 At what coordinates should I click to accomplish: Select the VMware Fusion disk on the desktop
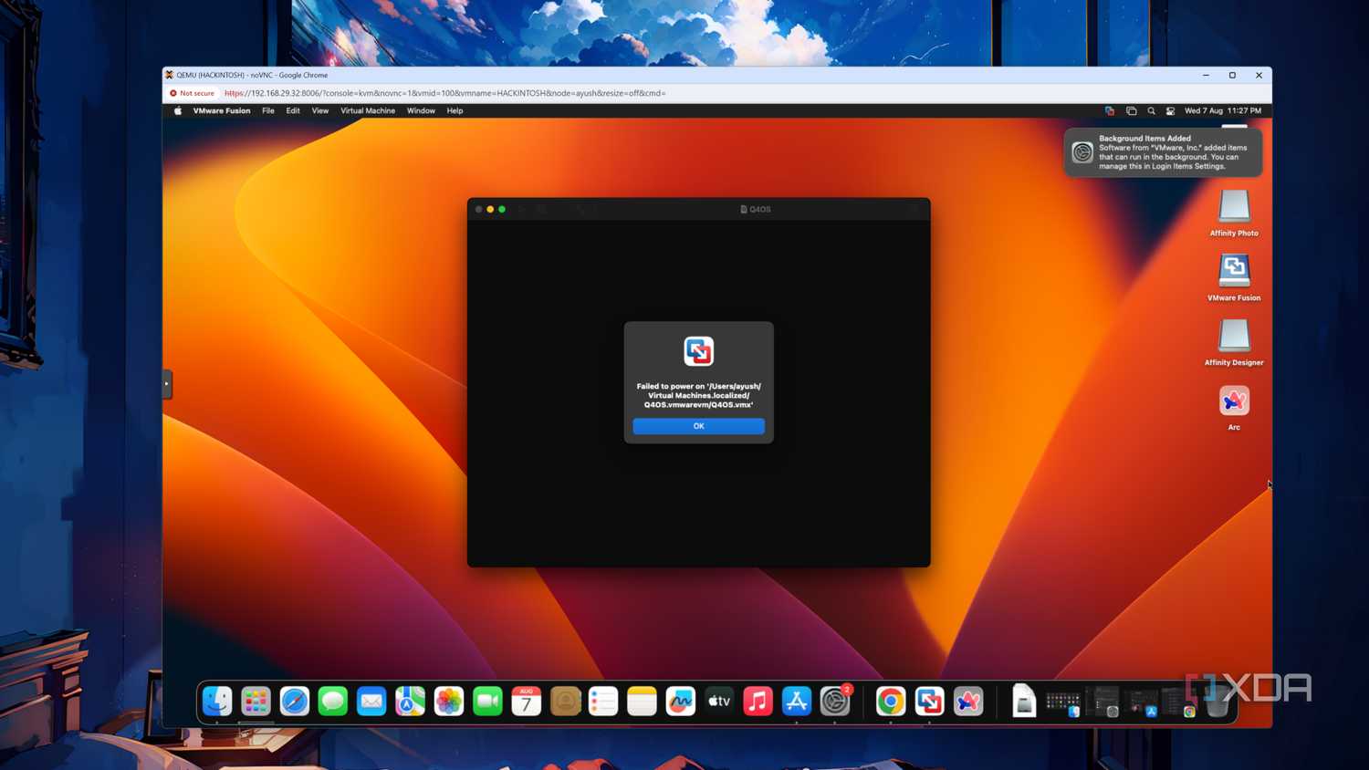click(1234, 277)
